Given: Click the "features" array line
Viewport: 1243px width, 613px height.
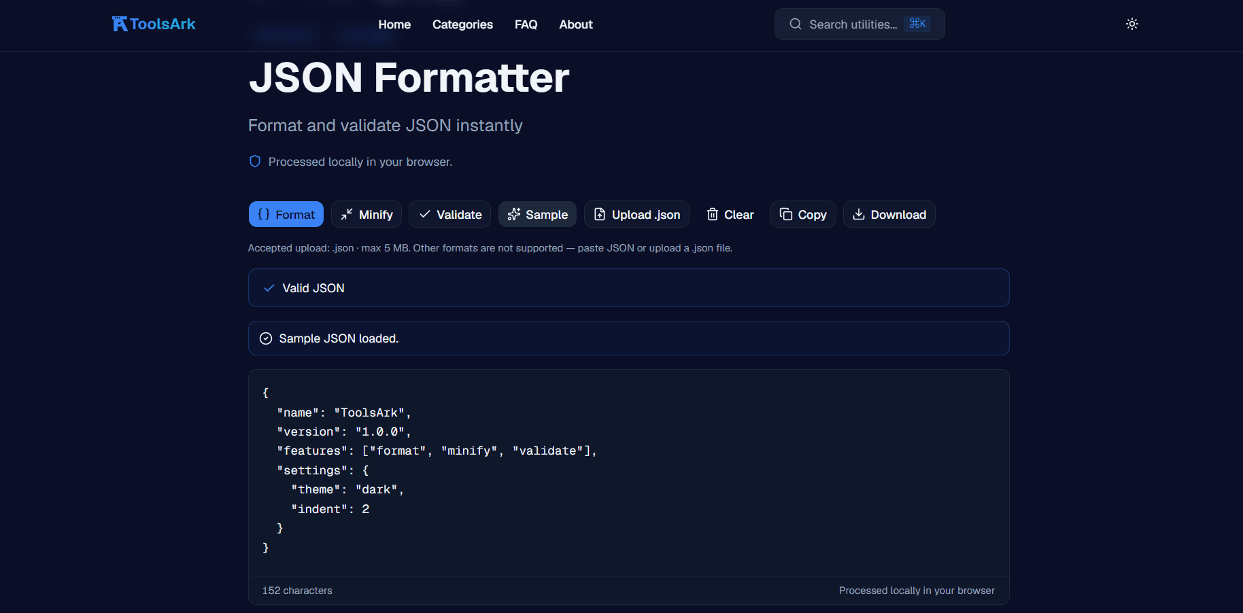Looking at the screenshot, I should 437,451.
